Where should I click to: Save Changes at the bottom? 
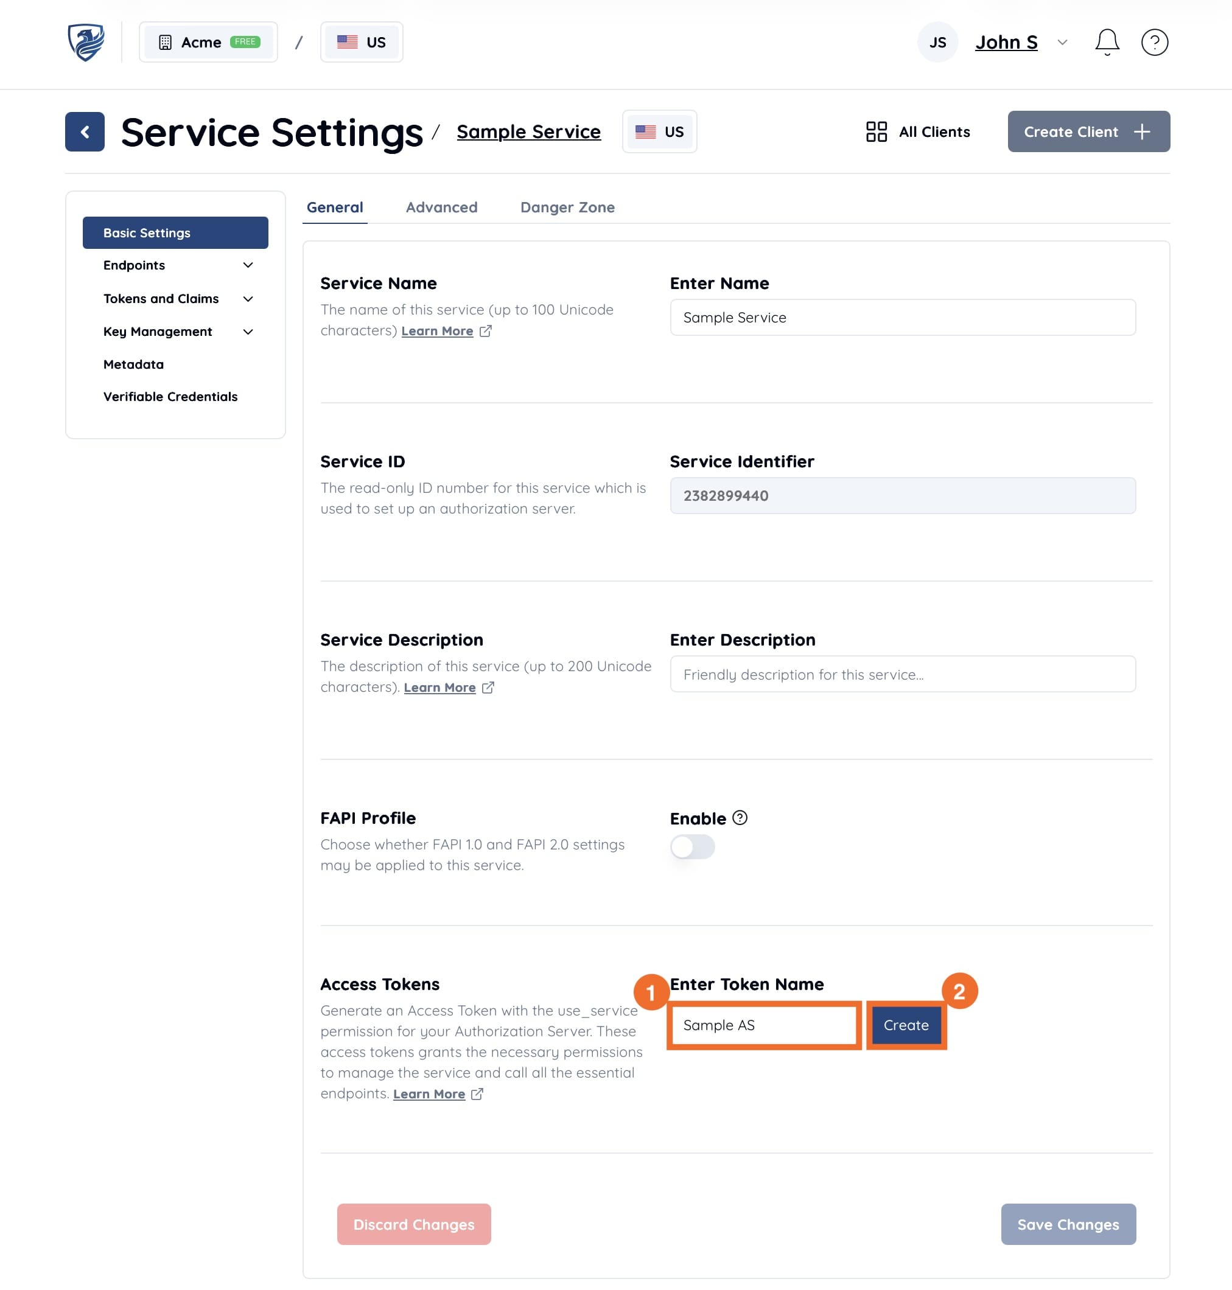1068,1224
